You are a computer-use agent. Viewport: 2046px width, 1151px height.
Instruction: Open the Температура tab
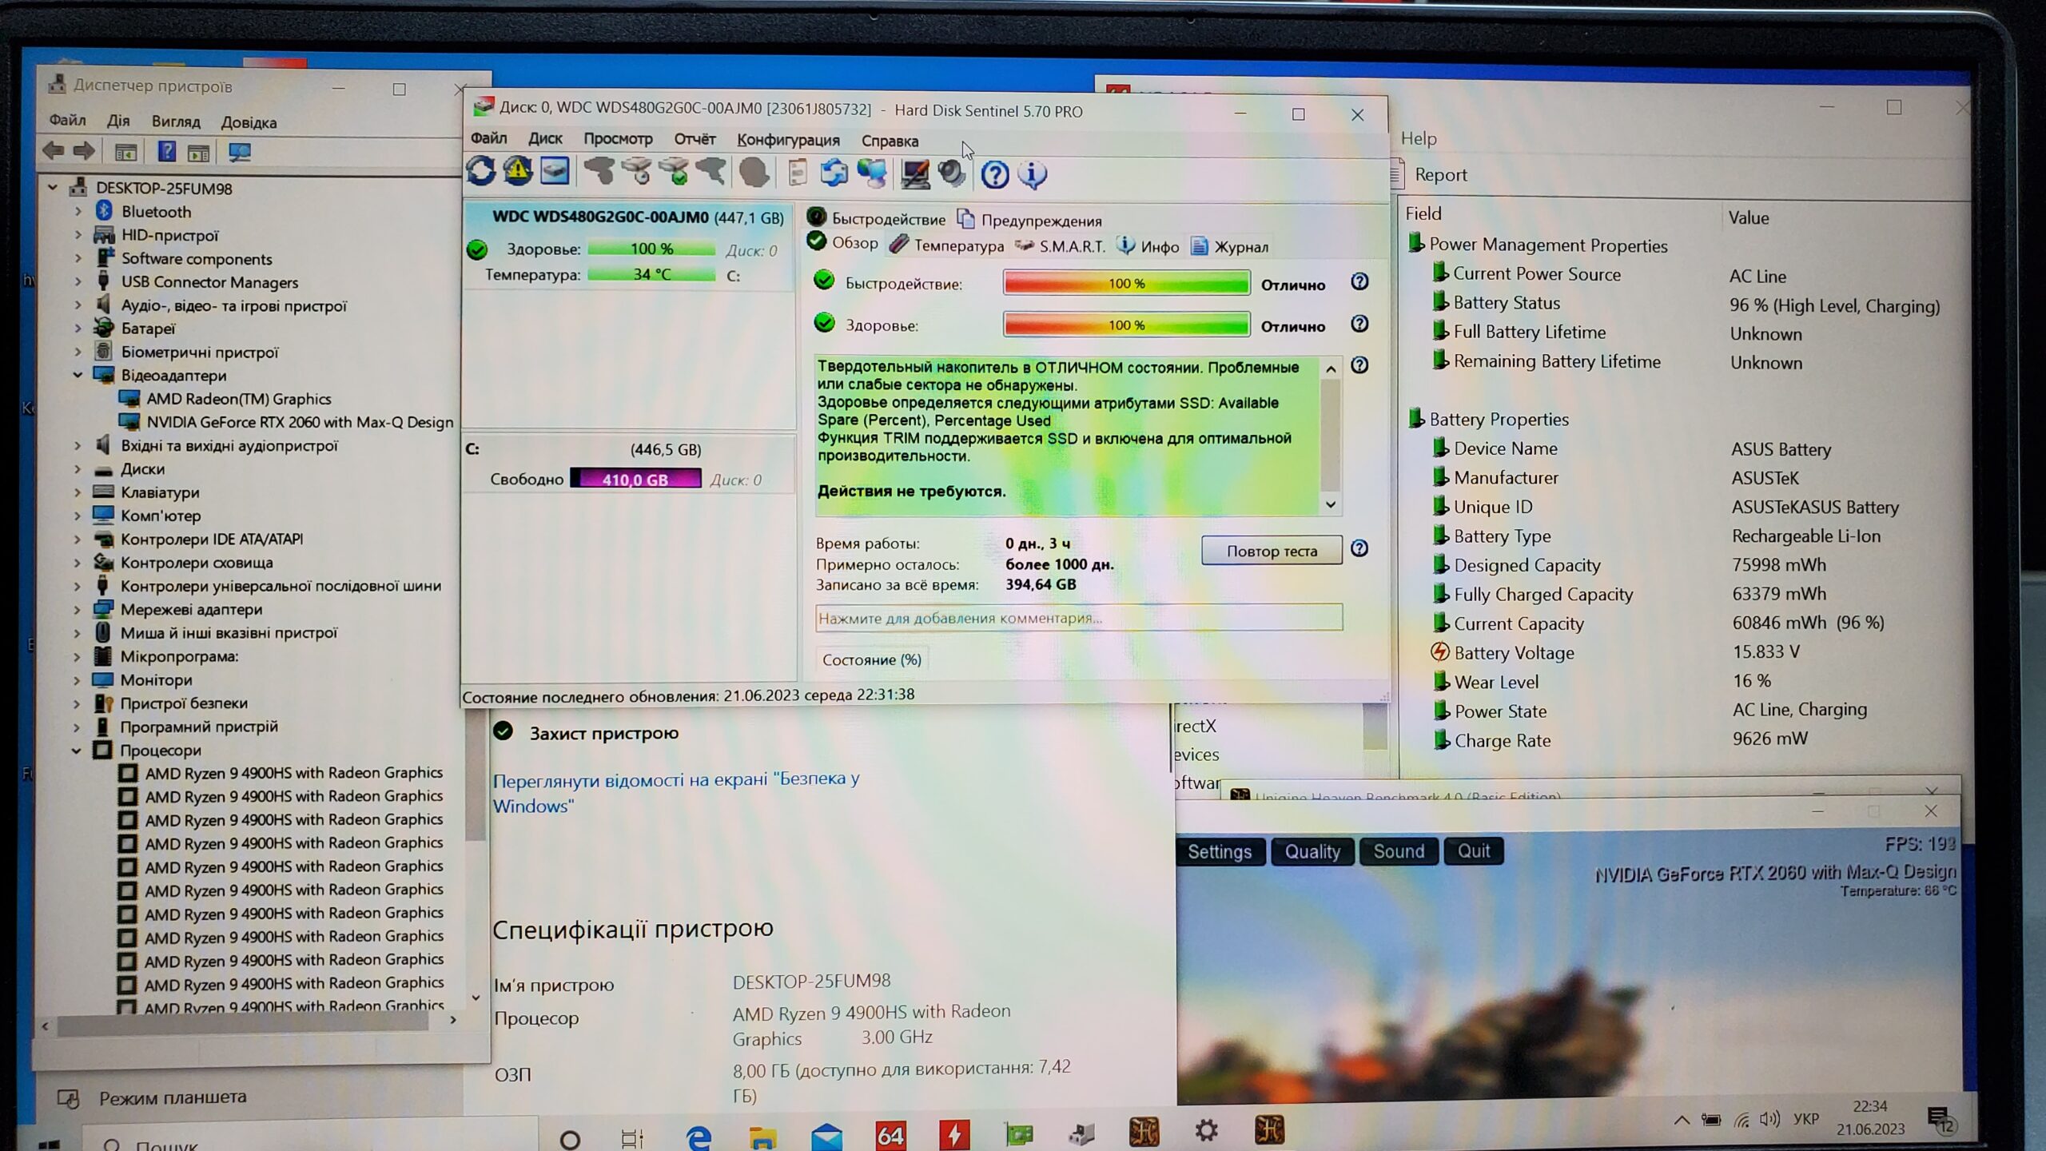coord(957,246)
